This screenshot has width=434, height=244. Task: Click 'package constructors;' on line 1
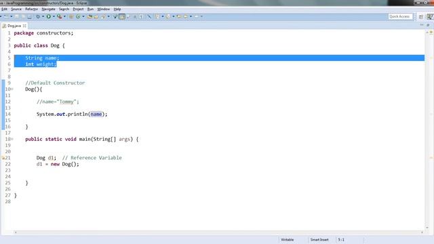(x=43, y=33)
